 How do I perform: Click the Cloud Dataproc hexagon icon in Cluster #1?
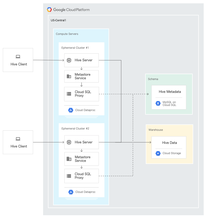click(71, 110)
